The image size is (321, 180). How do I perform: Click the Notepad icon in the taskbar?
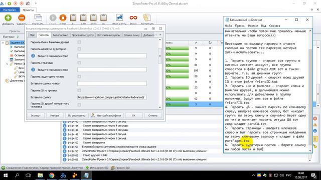click(x=86, y=175)
